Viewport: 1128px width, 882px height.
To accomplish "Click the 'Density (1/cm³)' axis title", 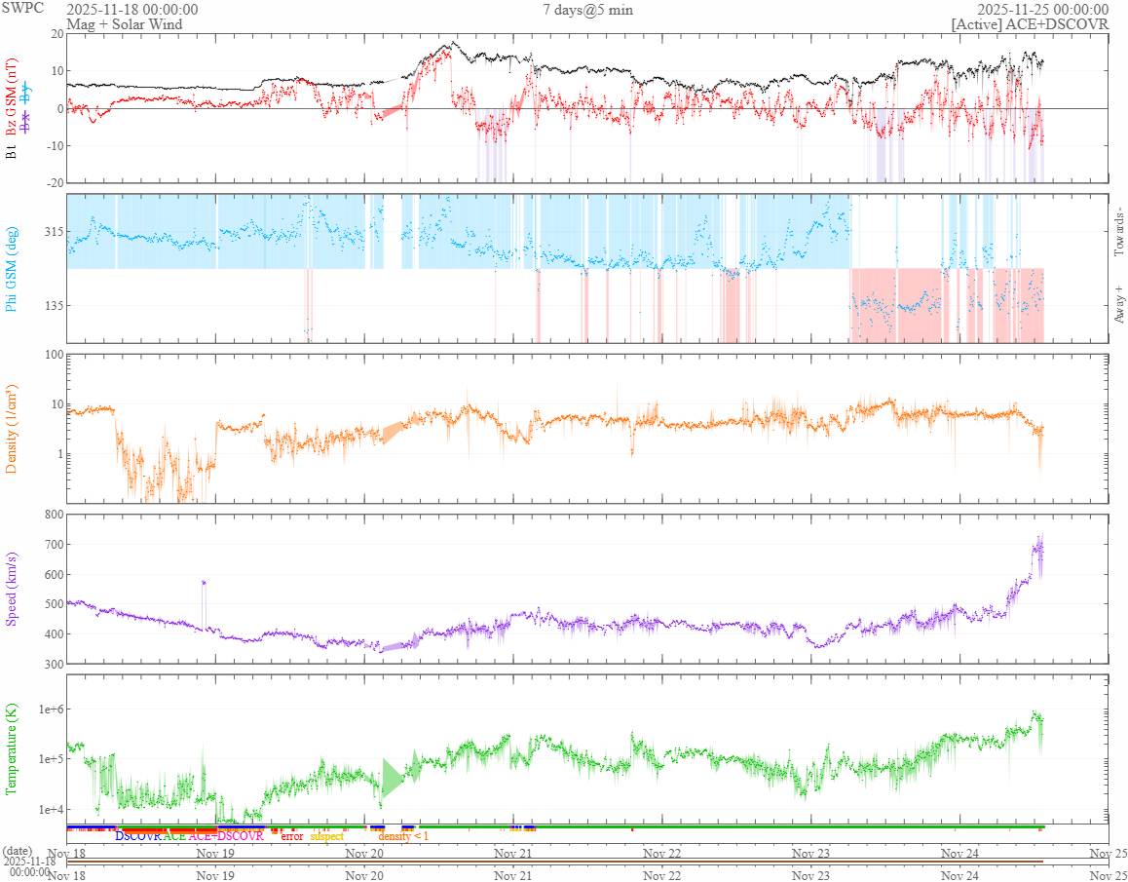I will point(12,429).
